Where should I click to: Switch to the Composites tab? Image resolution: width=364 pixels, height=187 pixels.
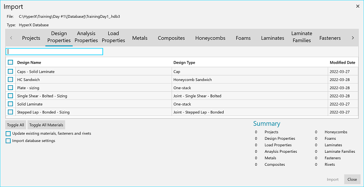(171, 38)
